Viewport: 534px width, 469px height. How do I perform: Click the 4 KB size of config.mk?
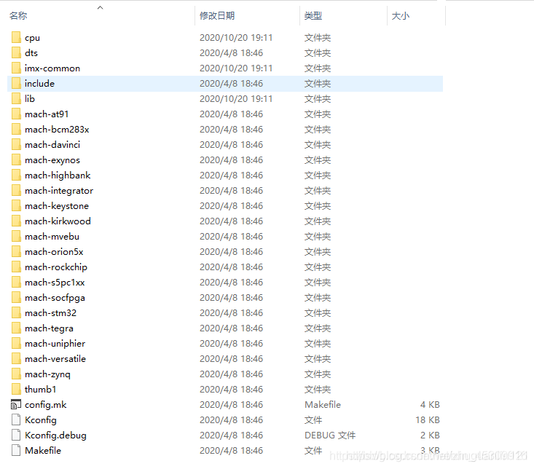(x=430, y=405)
